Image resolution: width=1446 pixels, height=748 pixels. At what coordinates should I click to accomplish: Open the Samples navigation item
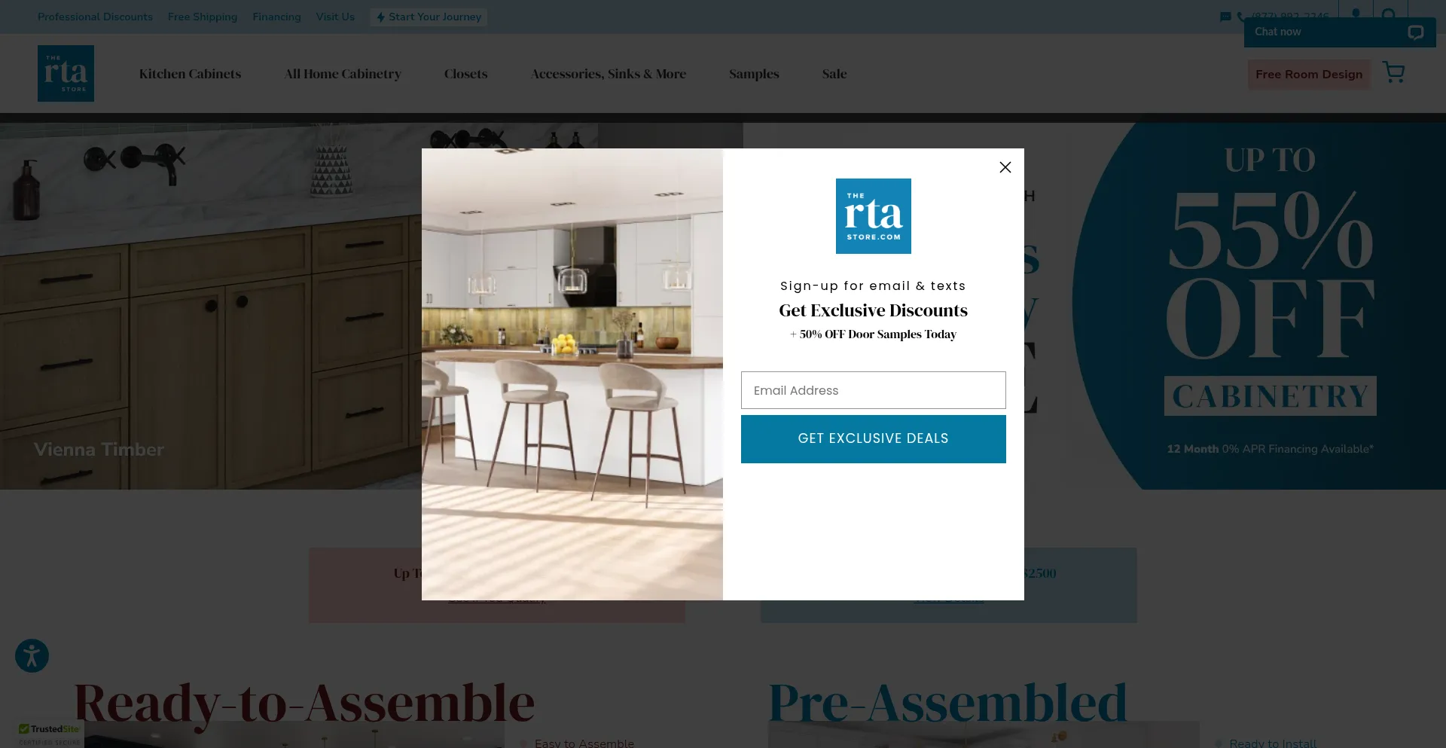[754, 74]
